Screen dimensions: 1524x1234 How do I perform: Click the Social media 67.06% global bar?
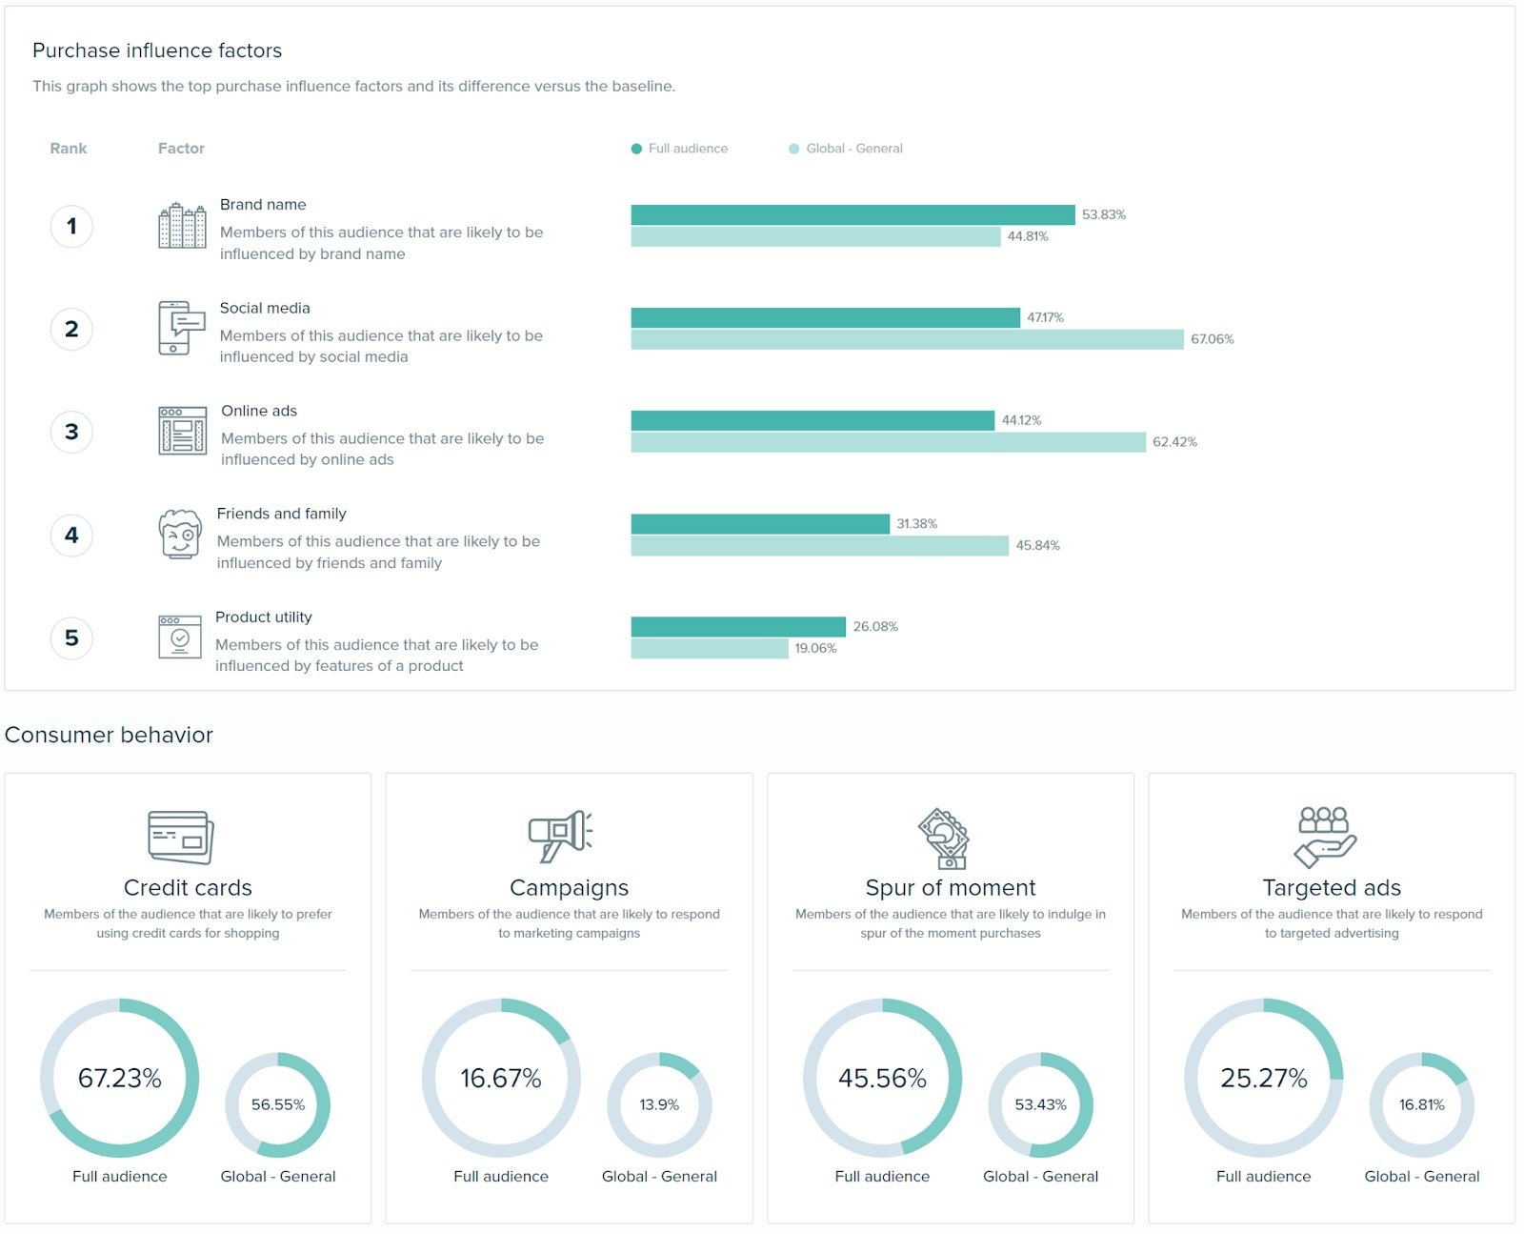(x=907, y=340)
